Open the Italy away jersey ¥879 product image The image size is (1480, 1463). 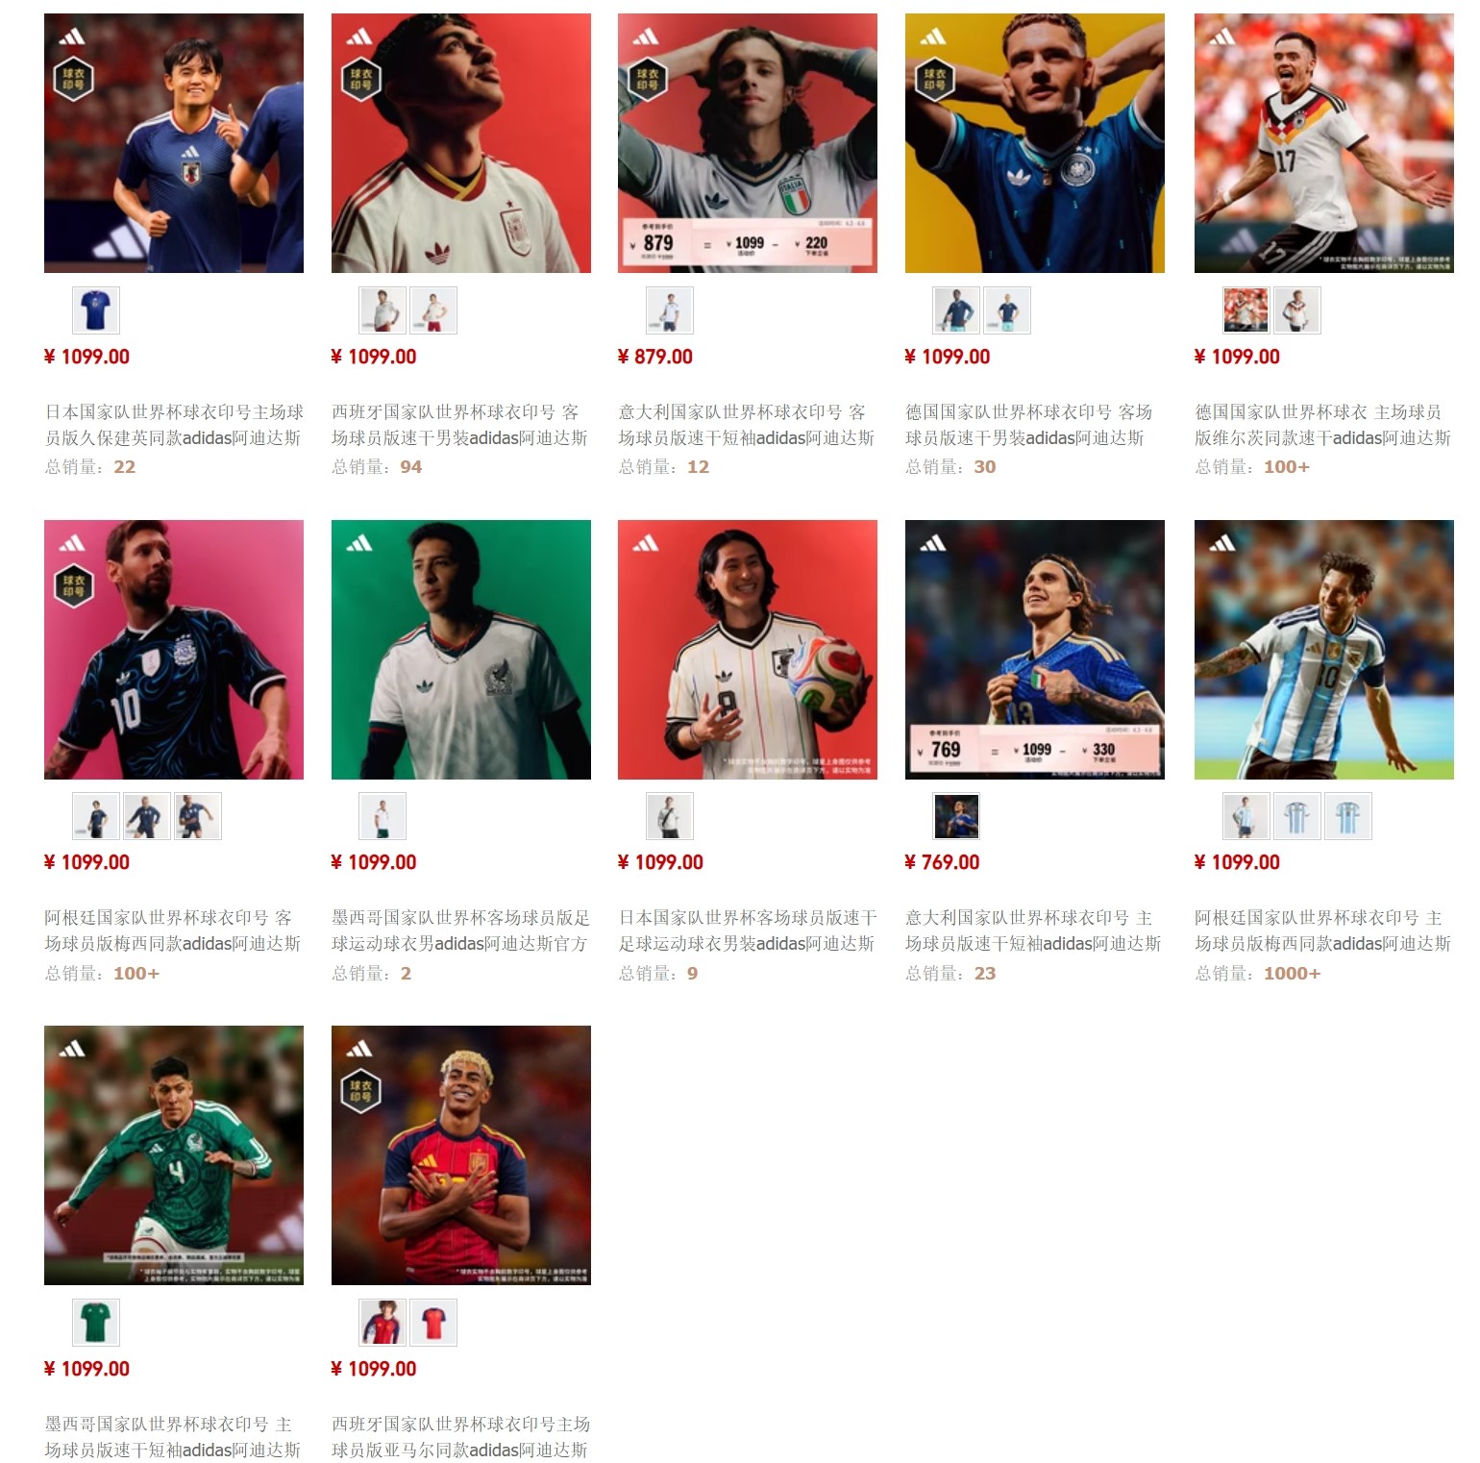click(748, 143)
